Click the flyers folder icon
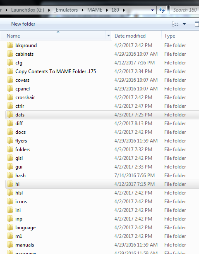 click(10, 140)
